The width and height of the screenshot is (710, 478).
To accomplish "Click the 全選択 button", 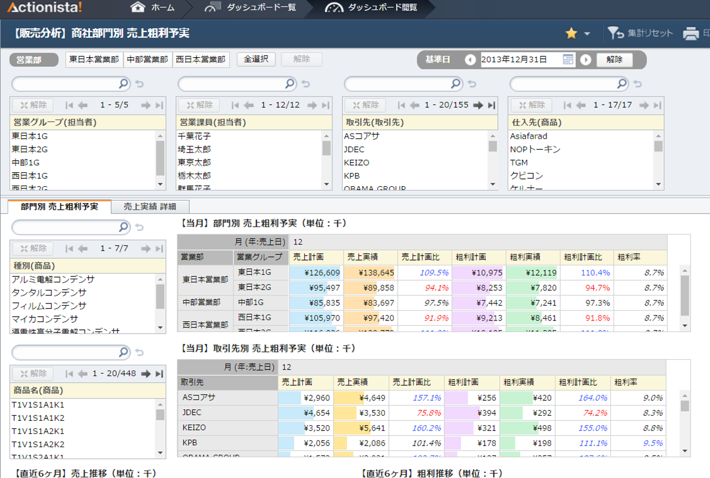I will tap(256, 59).
